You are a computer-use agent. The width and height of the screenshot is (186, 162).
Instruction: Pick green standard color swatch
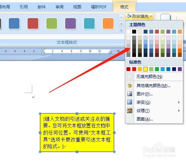tap(157, 69)
